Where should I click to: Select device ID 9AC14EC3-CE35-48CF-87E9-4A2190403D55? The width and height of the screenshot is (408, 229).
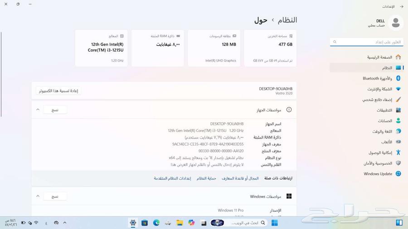(x=208, y=144)
